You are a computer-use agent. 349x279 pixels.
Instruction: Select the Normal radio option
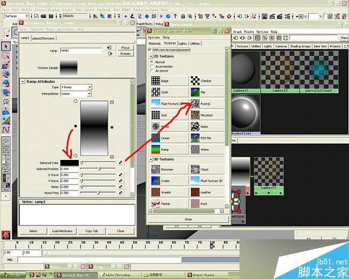pyautogui.click(x=152, y=62)
